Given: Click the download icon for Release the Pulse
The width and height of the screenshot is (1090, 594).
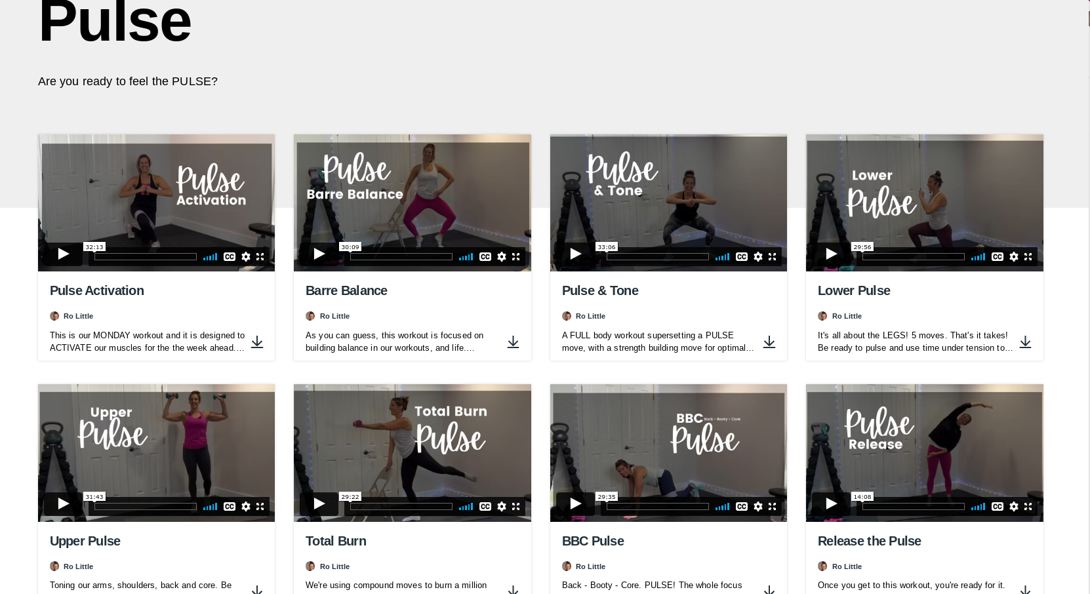Looking at the screenshot, I should pos(1025,591).
